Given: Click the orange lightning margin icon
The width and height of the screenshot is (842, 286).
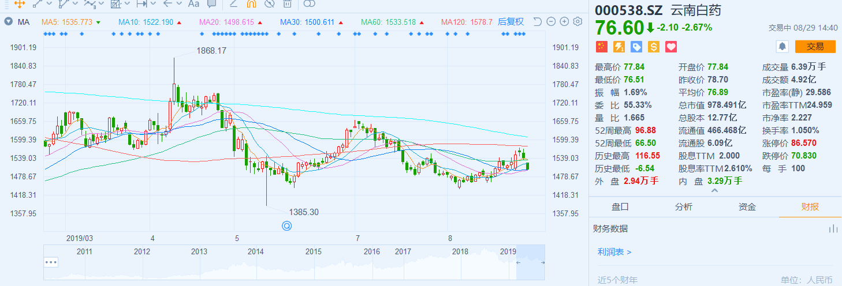Looking at the screenshot, I should (x=619, y=47).
